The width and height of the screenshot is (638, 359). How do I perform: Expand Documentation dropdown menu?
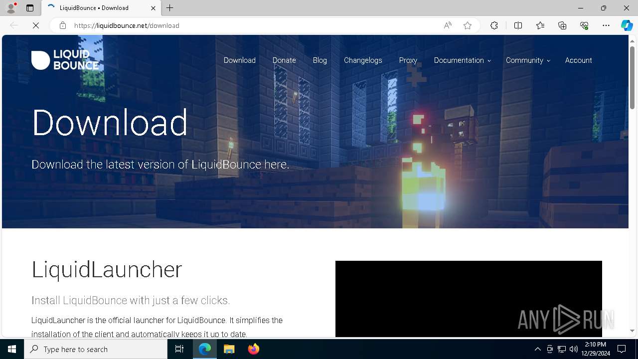[x=462, y=60]
